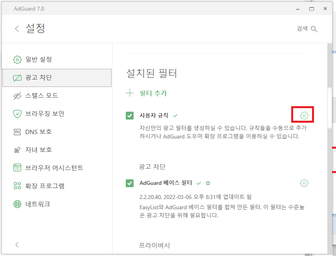This screenshot has height=256, width=336.
Task: Open 확장 프로그램 settings section
Action: coord(57,186)
